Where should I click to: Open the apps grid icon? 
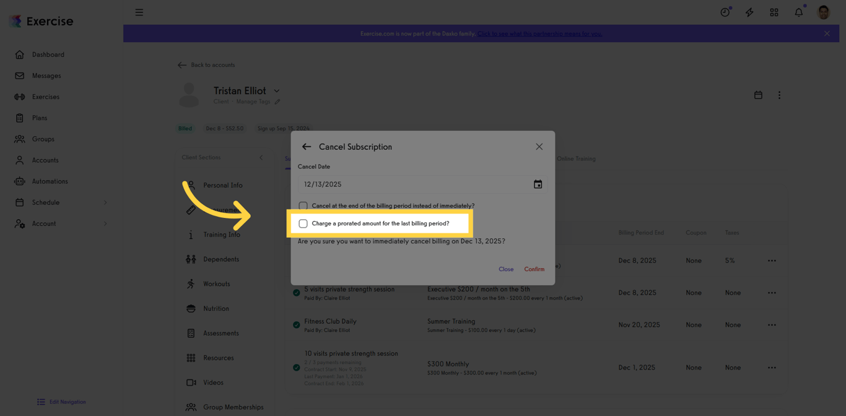point(774,12)
